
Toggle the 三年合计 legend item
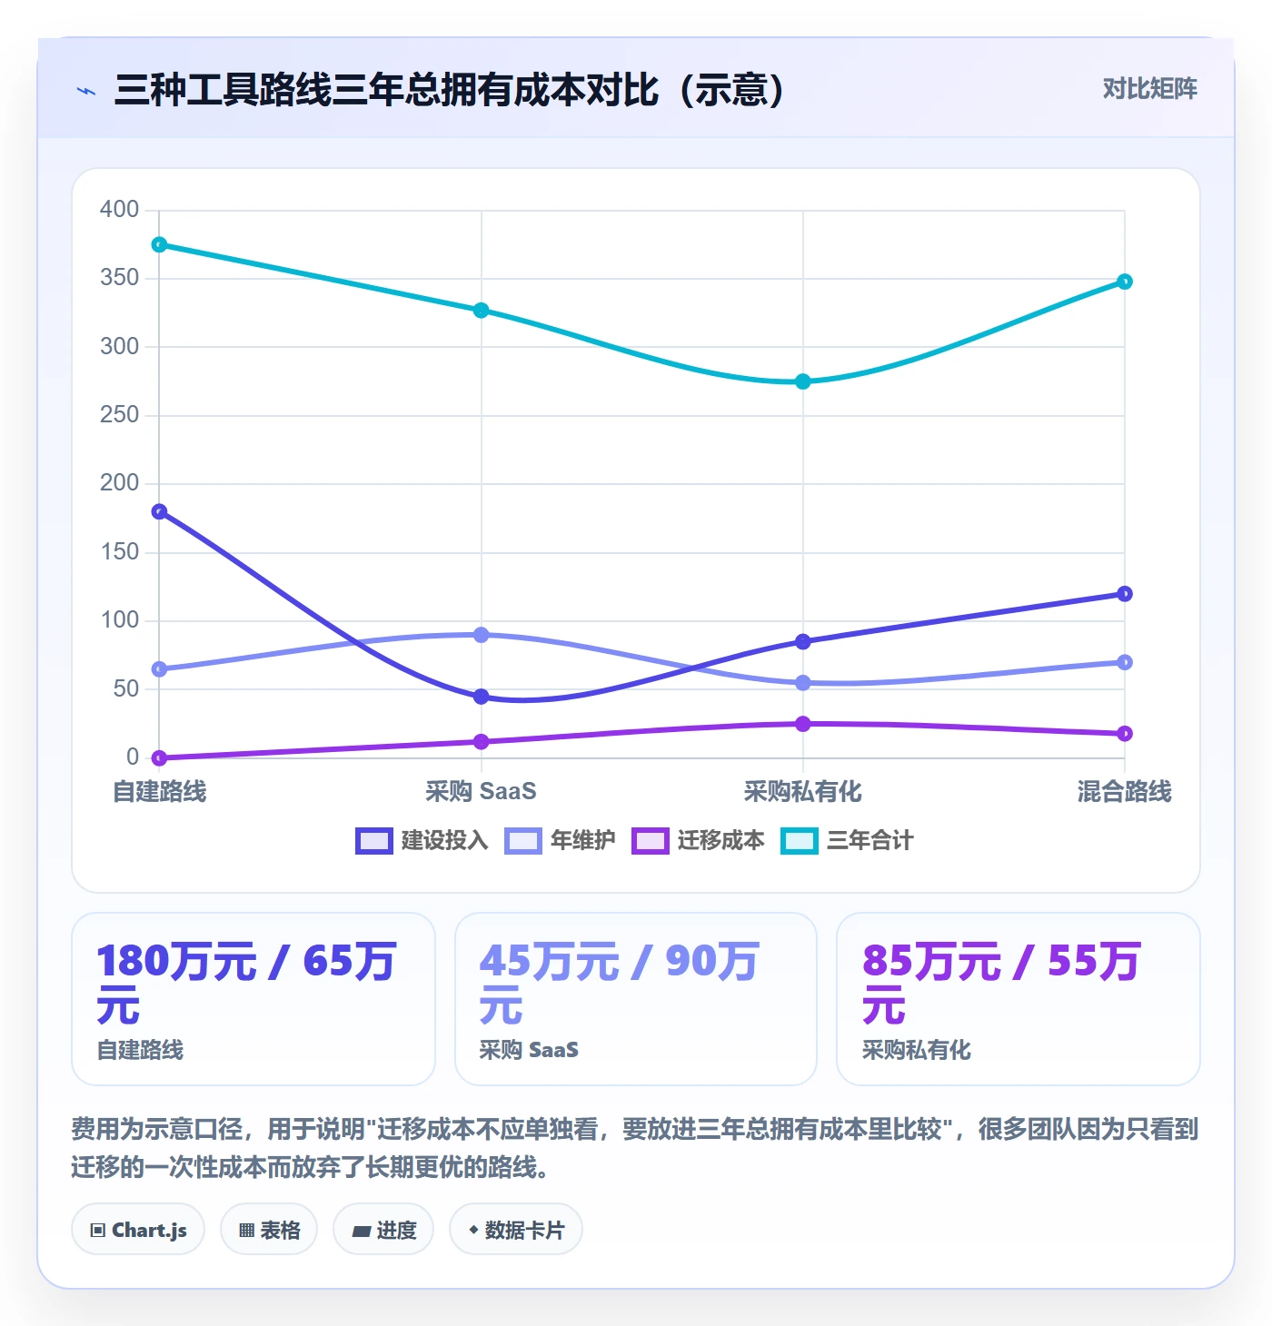[847, 841]
